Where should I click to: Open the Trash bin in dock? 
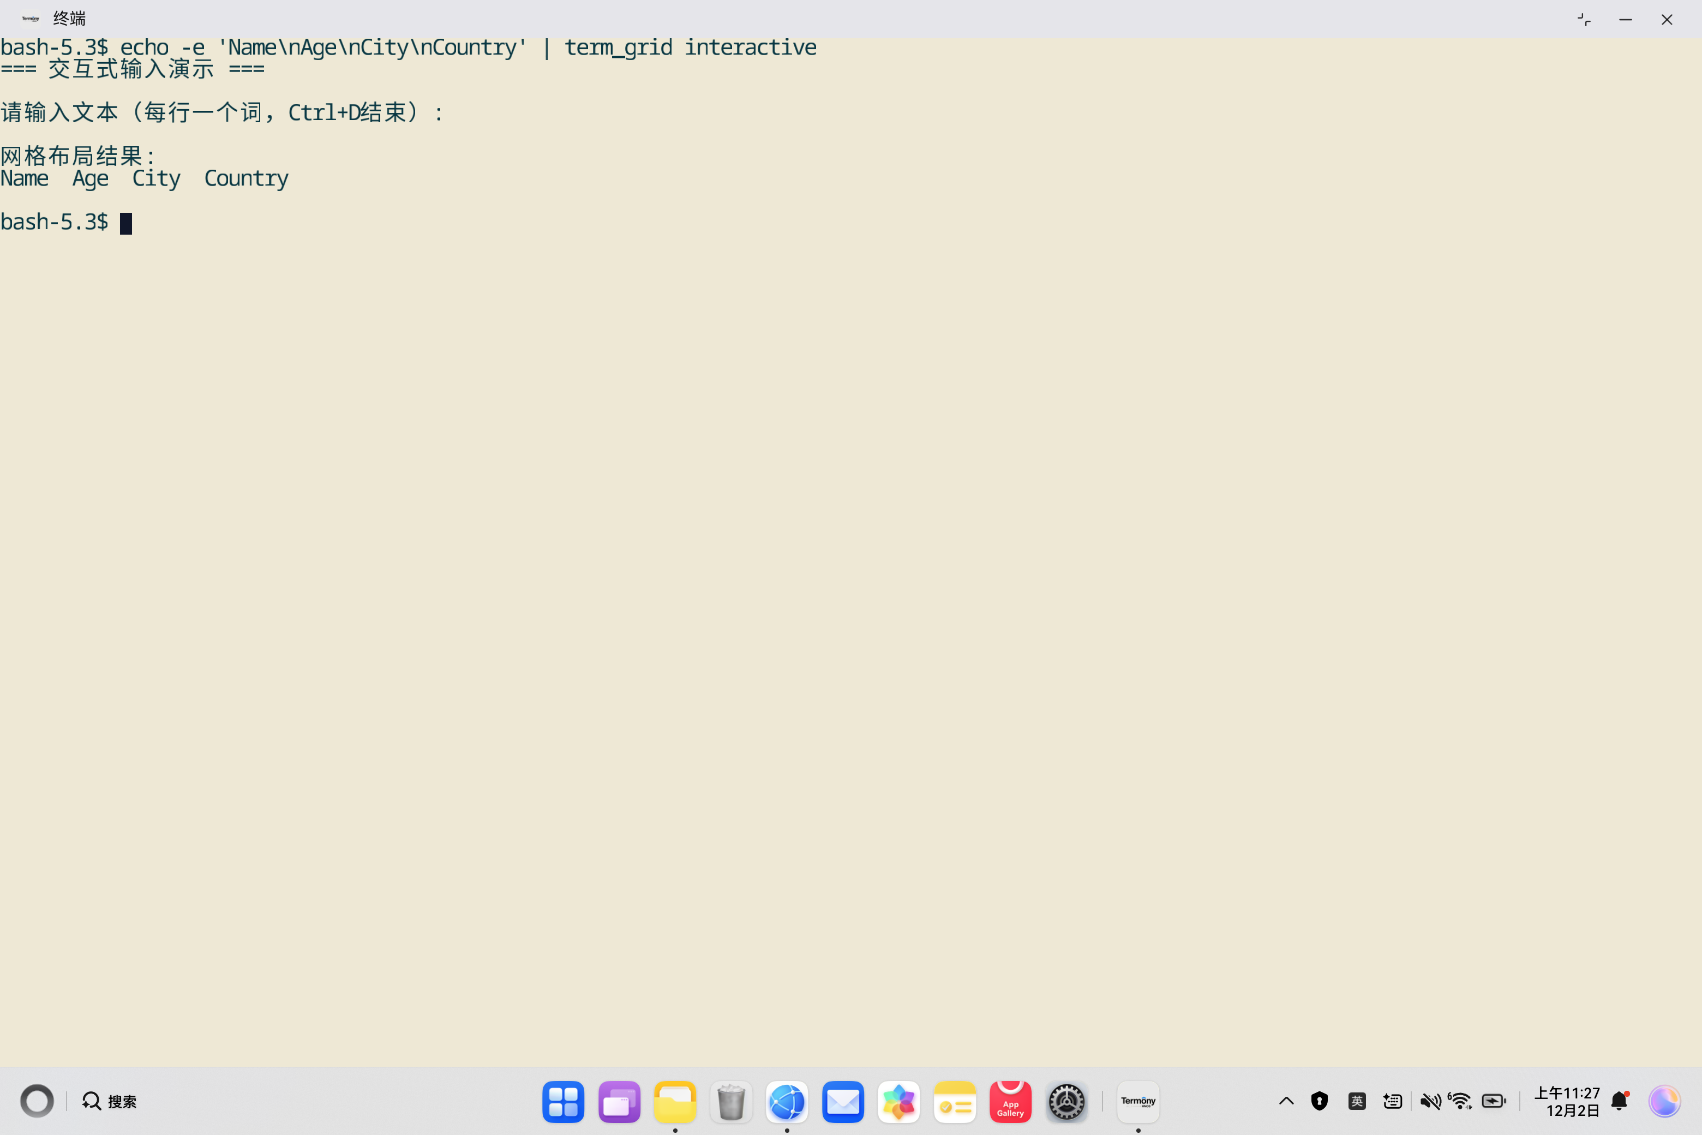point(731,1102)
